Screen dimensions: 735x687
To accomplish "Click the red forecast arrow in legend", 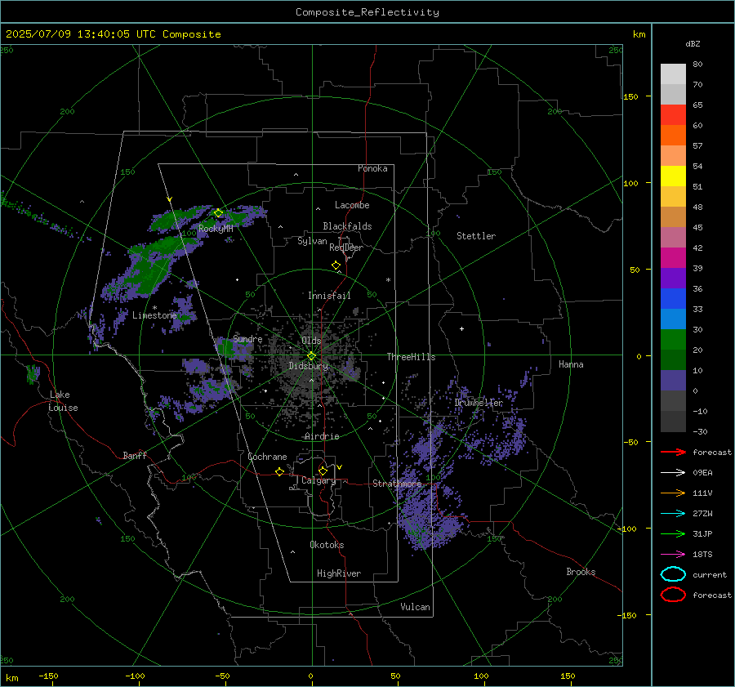I will click(x=673, y=452).
